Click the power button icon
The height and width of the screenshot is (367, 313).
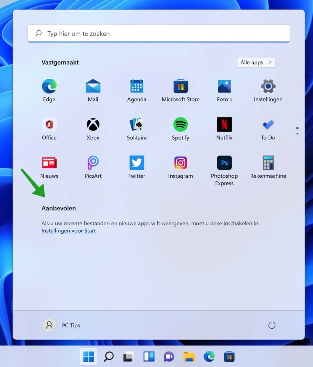click(x=272, y=325)
